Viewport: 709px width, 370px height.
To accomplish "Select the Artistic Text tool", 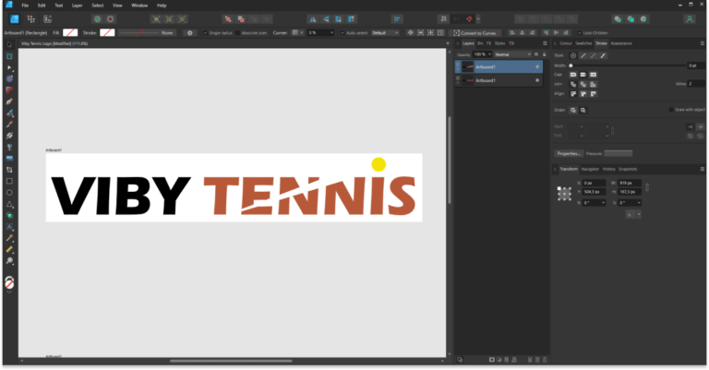I will pyautogui.click(x=9, y=227).
